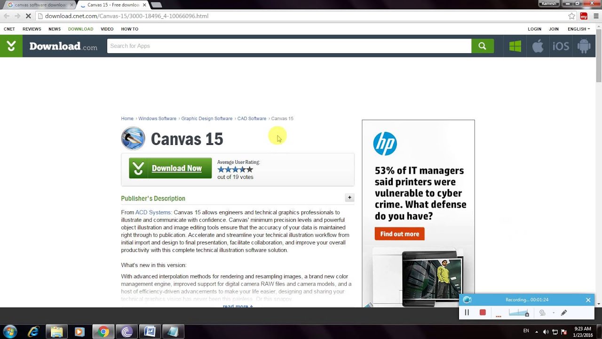Close the recording toolbar
The width and height of the screenshot is (602, 339).
(588, 300)
